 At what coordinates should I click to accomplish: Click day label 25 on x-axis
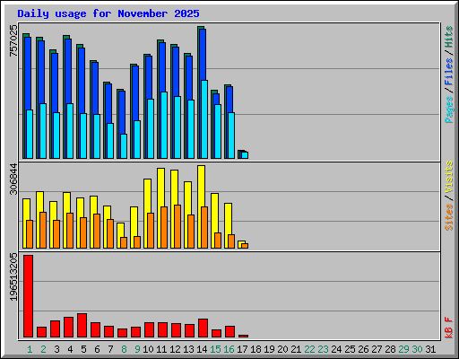[350, 349]
